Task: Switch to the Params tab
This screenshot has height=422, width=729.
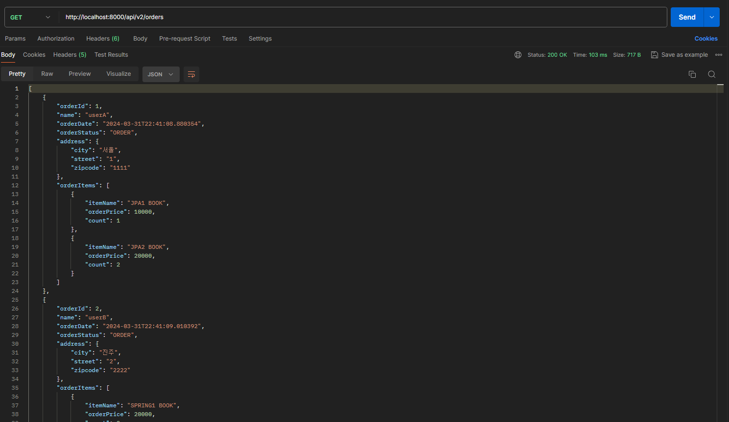Action: tap(15, 39)
